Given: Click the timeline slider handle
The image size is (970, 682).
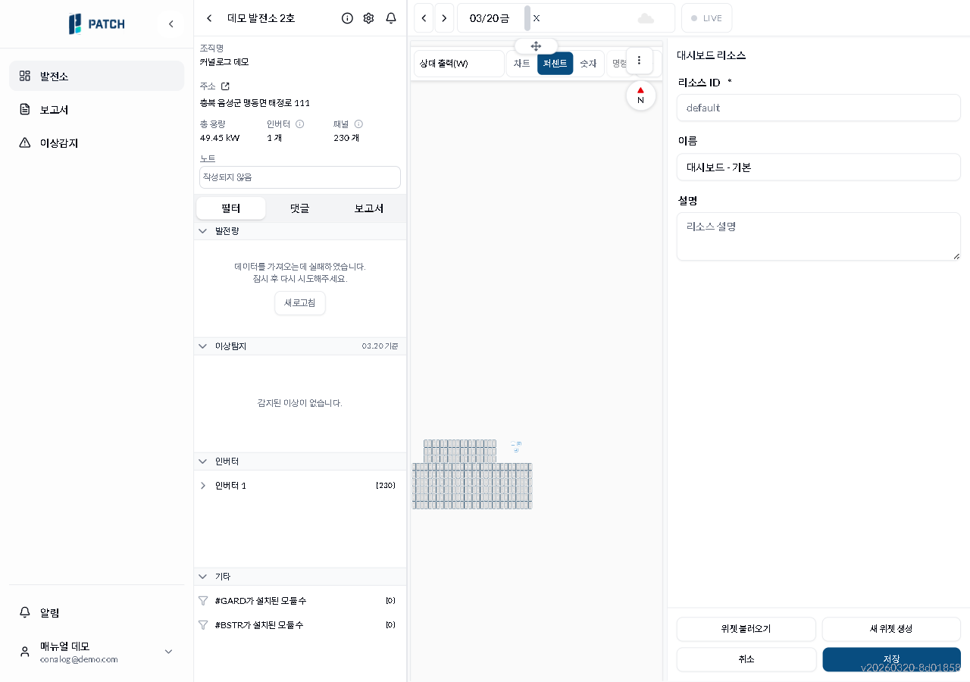Looking at the screenshot, I should [527, 18].
